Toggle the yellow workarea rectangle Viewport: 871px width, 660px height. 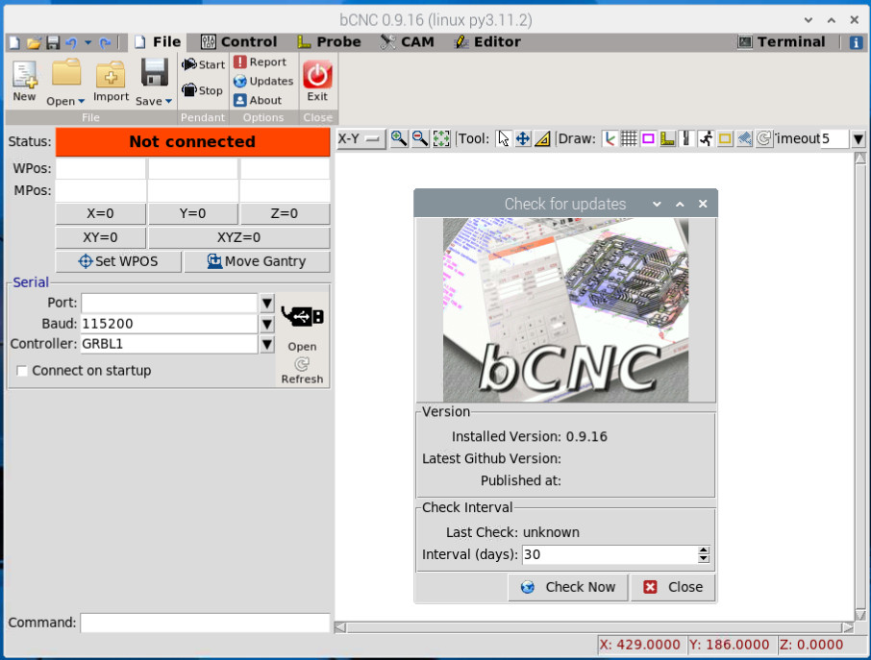[725, 138]
